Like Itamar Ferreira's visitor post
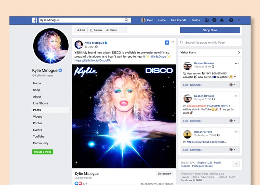Screen dimensions: 260x185 (185, 150)
